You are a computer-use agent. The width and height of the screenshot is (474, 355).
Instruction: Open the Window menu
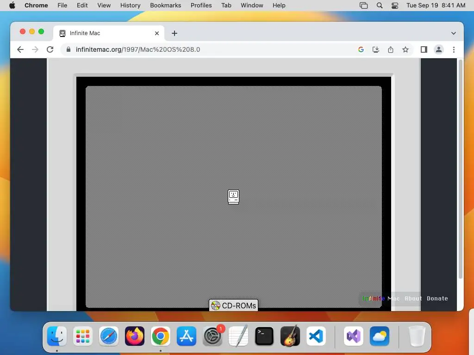(x=252, y=6)
